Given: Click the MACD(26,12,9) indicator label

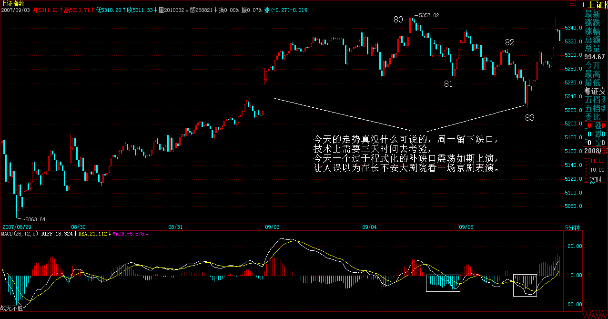Looking at the screenshot, I should click(x=19, y=234).
